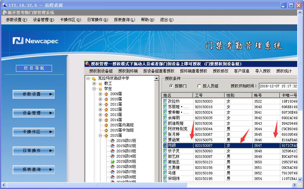This screenshot has width=304, height=189.
Task: Click the root icon beside 克拉玛依高级中学
Action: point(94,78)
